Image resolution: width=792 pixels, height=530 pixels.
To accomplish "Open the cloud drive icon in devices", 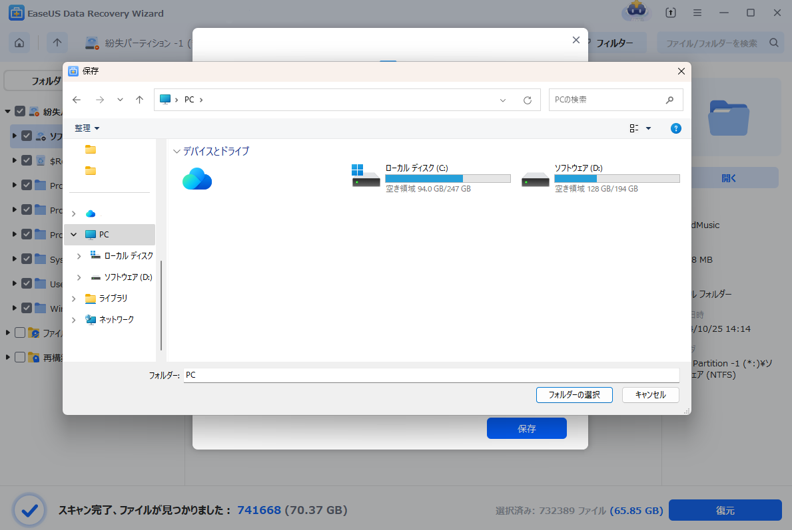I will [x=197, y=179].
